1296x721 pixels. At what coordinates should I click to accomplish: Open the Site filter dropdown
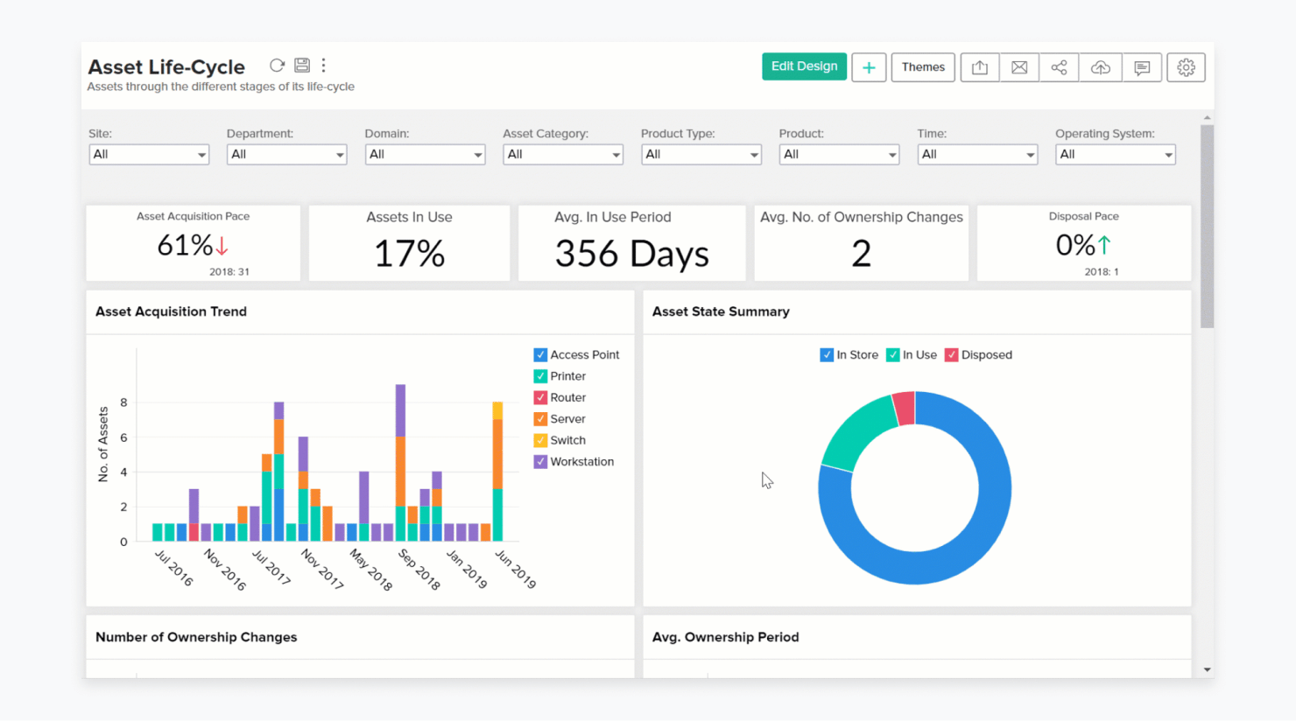[149, 155]
